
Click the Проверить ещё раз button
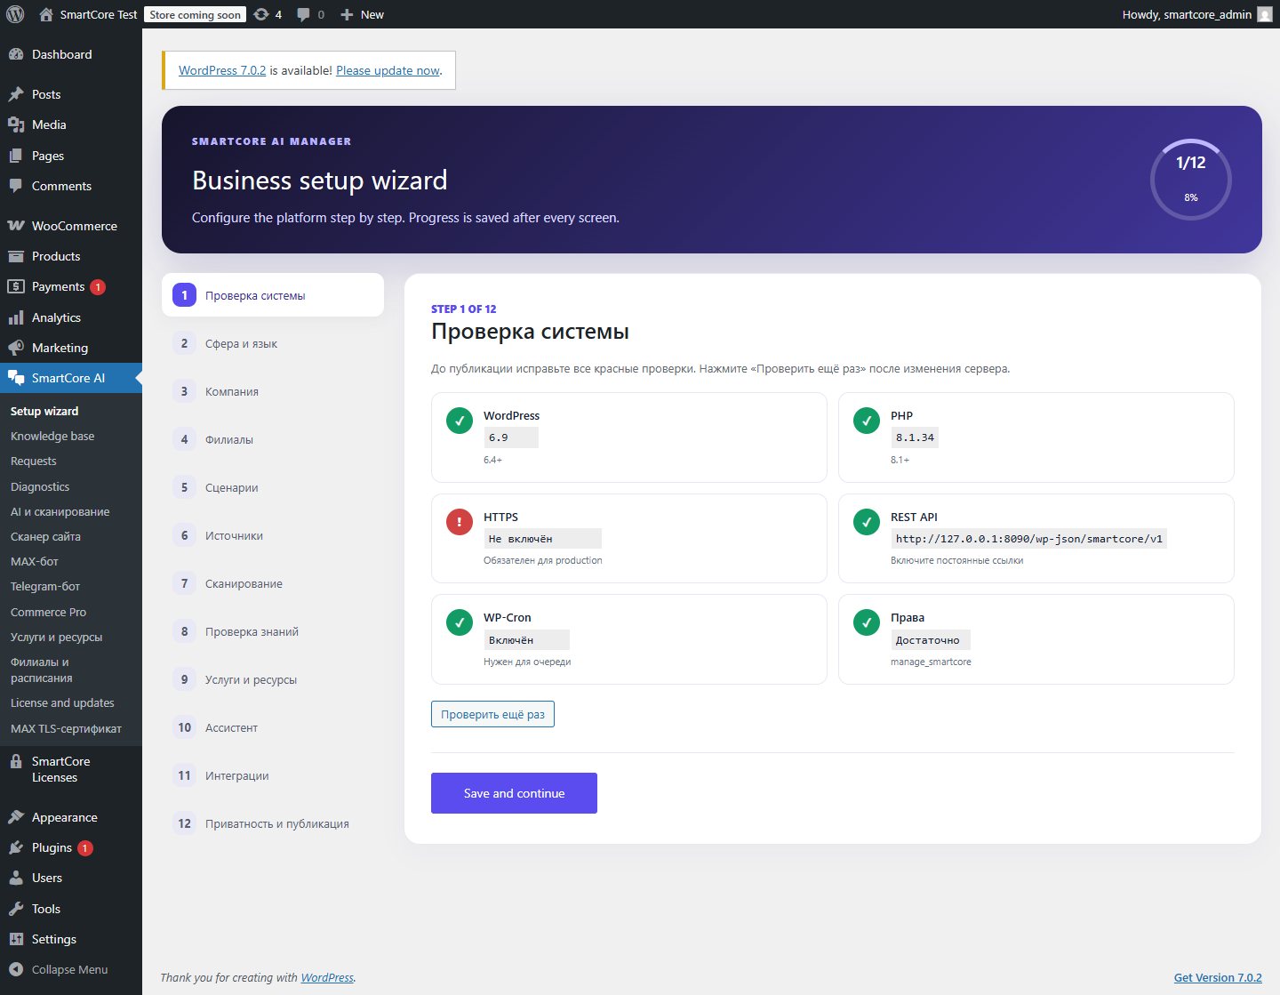coord(492,714)
